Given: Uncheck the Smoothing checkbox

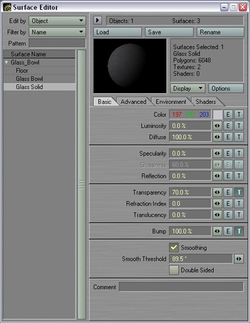Looking at the screenshot, I should (174, 247).
